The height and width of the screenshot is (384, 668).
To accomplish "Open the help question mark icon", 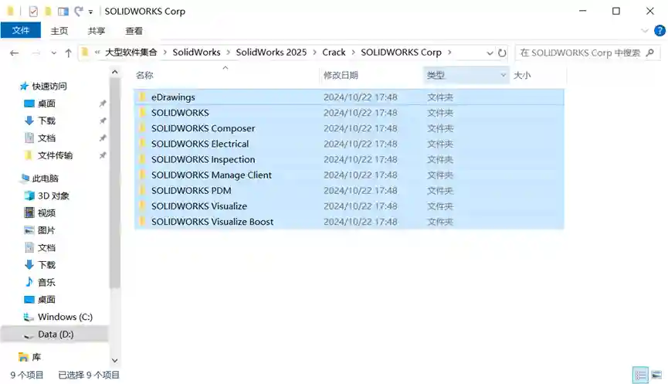I will click(659, 31).
